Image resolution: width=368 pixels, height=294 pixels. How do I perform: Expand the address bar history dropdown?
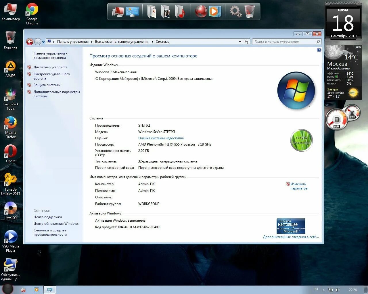[240, 42]
